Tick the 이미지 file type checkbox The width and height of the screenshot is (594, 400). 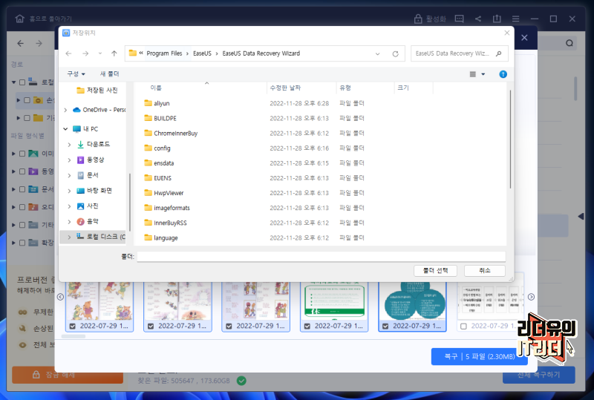tap(22, 154)
